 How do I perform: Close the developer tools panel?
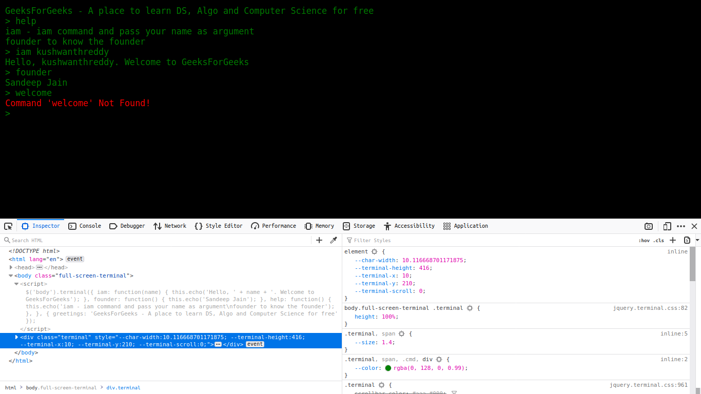[x=694, y=226]
